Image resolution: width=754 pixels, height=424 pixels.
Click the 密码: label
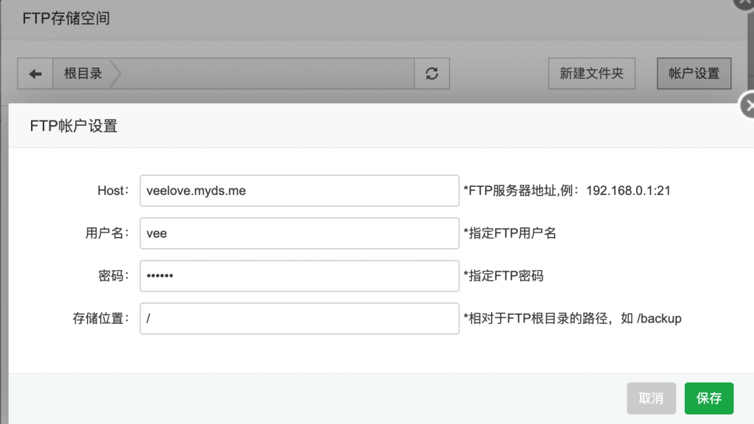pyautogui.click(x=113, y=276)
